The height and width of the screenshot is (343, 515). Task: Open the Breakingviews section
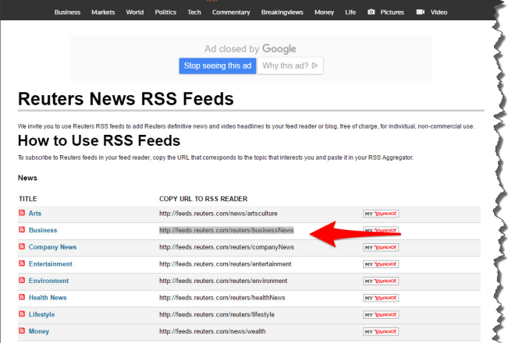pyautogui.click(x=282, y=12)
